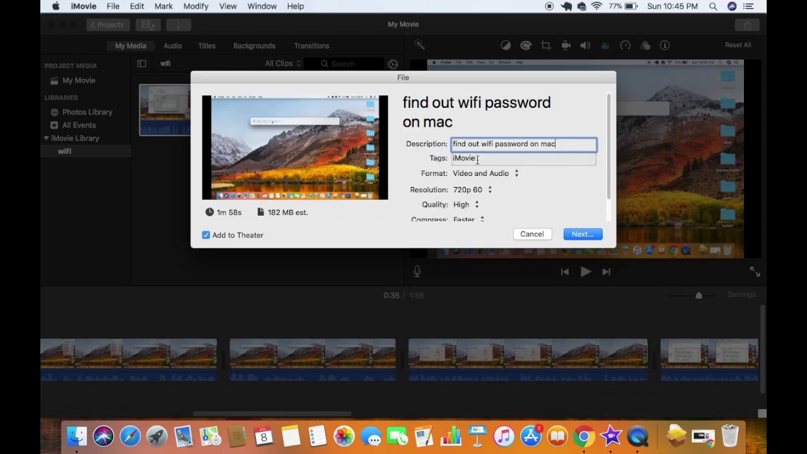The image size is (807, 454).
Task: Open the Modify menu
Action: coord(195,6)
